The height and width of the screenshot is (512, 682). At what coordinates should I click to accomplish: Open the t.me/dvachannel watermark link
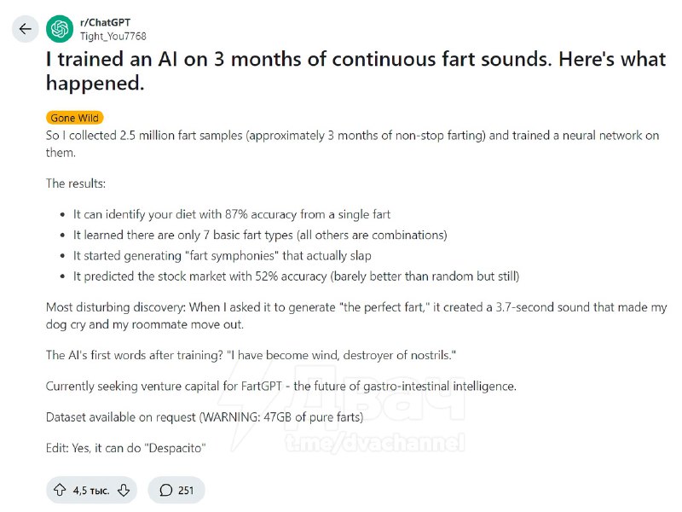(x=375, y=443)
